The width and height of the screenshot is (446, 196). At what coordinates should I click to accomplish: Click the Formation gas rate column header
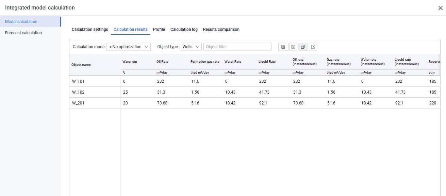205,62
